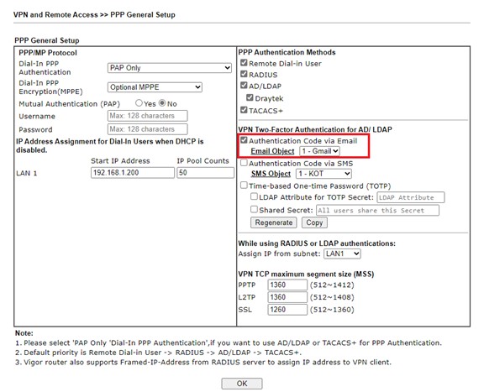This screenshot has height=392, width=484.
Task: Toggle the AD/LDAP checkbox
Action: (x=244, y=86)
